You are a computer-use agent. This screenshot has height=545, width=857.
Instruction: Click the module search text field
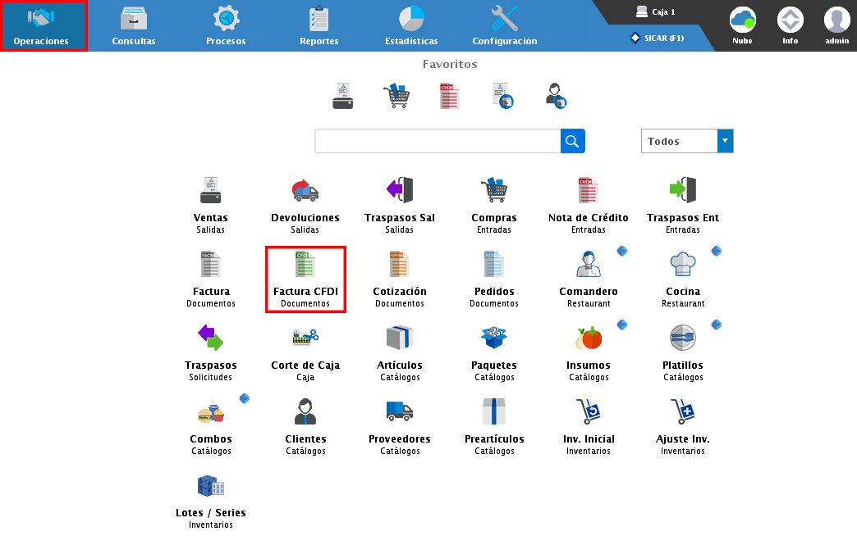438,141
